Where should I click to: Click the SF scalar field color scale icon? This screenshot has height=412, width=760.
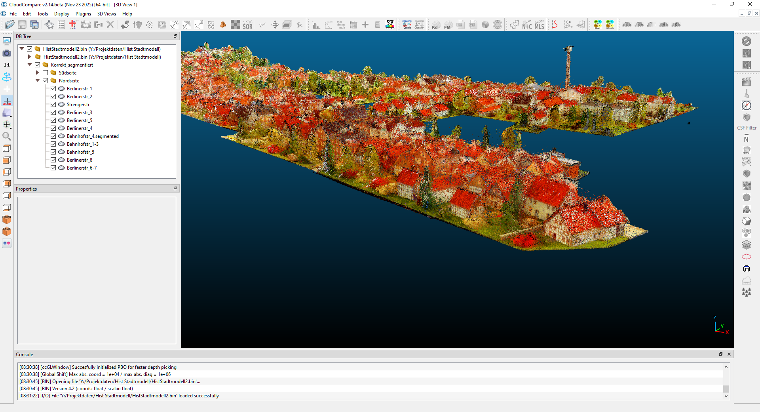(390, 25)
